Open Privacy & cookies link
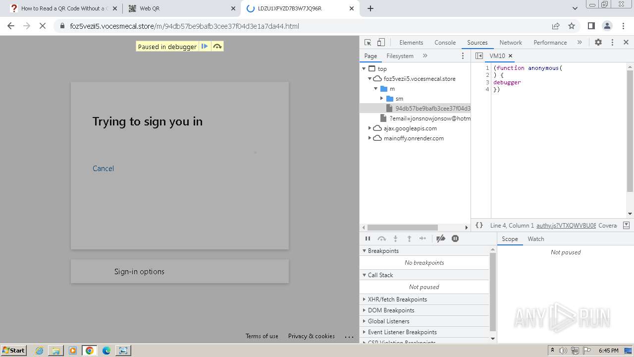Image resolution: width=634 pixels, height=357 pixels. coord(312,336)
